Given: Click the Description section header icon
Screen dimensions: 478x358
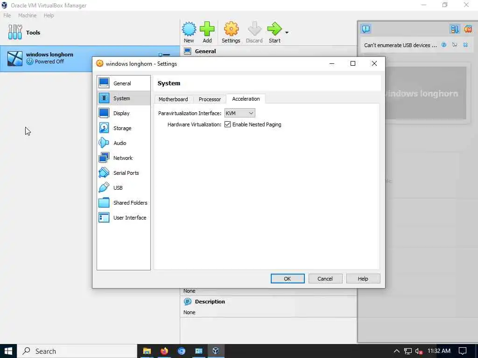Looking at the screenshot, I should (188, 302).
